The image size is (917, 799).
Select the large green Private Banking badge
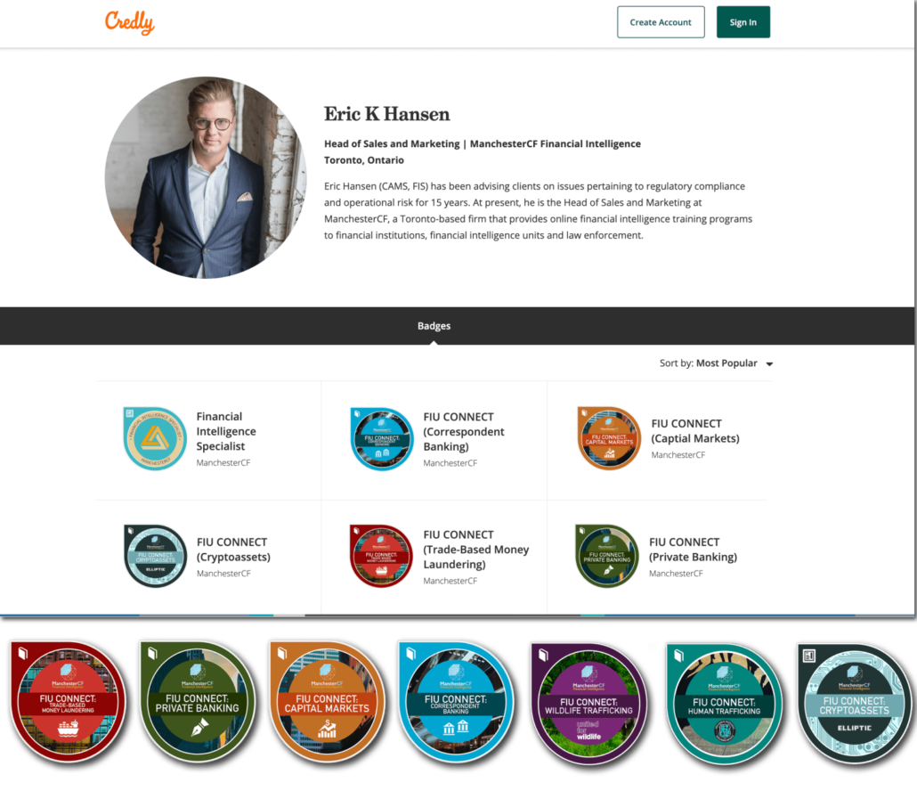pos(198,702)
